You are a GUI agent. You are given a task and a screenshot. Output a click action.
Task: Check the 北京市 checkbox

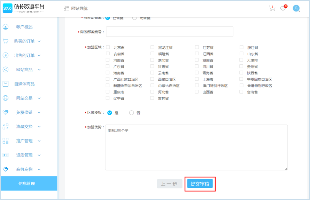(x=108, y=47)
